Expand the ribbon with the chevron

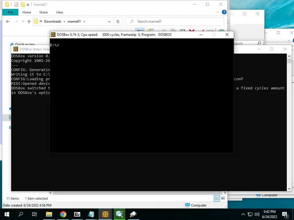point(218,12)
